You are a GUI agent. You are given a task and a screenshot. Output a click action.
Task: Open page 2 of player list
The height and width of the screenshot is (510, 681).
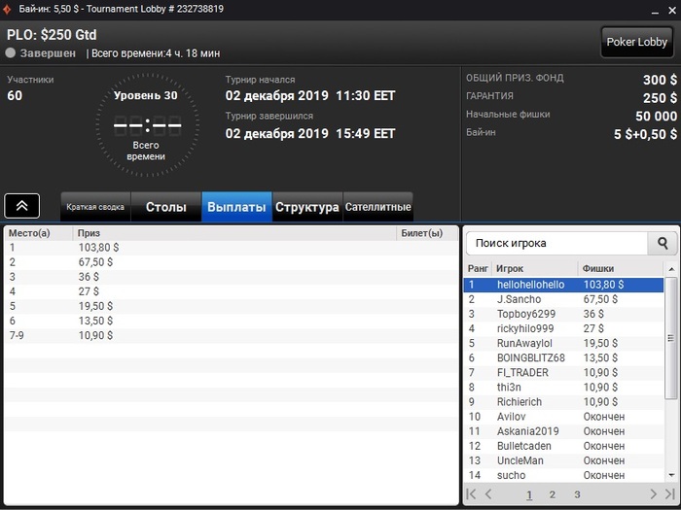[x=552, y=494]
